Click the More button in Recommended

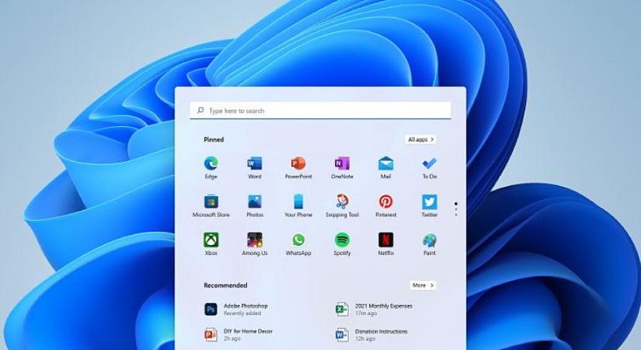(x=423, y=285)
